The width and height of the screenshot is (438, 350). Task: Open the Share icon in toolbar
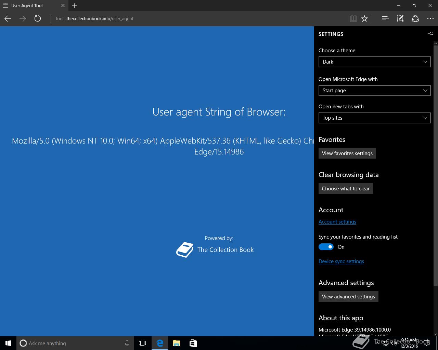click(x=415, y=19)
